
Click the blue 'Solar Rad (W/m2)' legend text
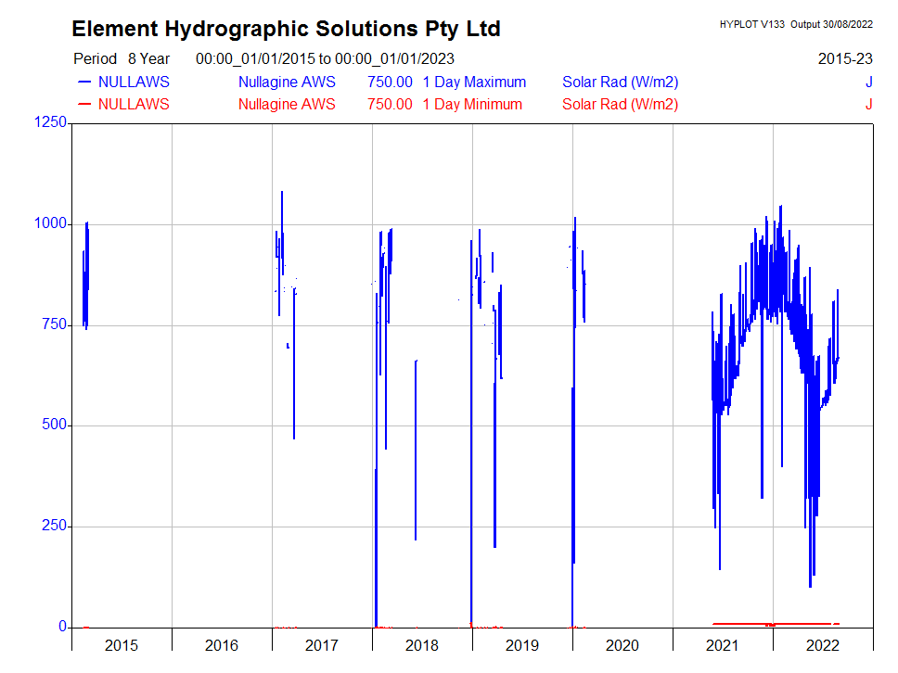pyautogui.click(x=620, y=82)
